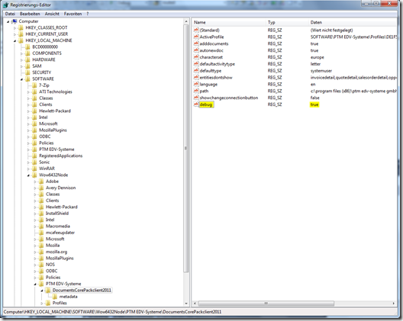The height and width of the screenshot is (321, 403).
Task: Click the metadata folder icon
Action: tap(55, 297)
